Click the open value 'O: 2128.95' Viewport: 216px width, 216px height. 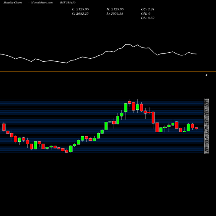[80, 9]
